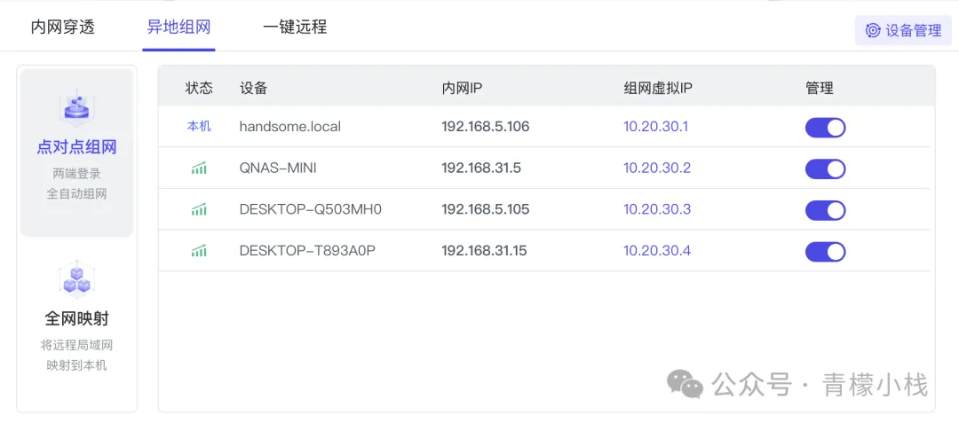This screenshot has height=423, width=959.
Task: Click the DESKTOP-Q503MH0 signal strength icon
Action: click(x=199, y=210)
